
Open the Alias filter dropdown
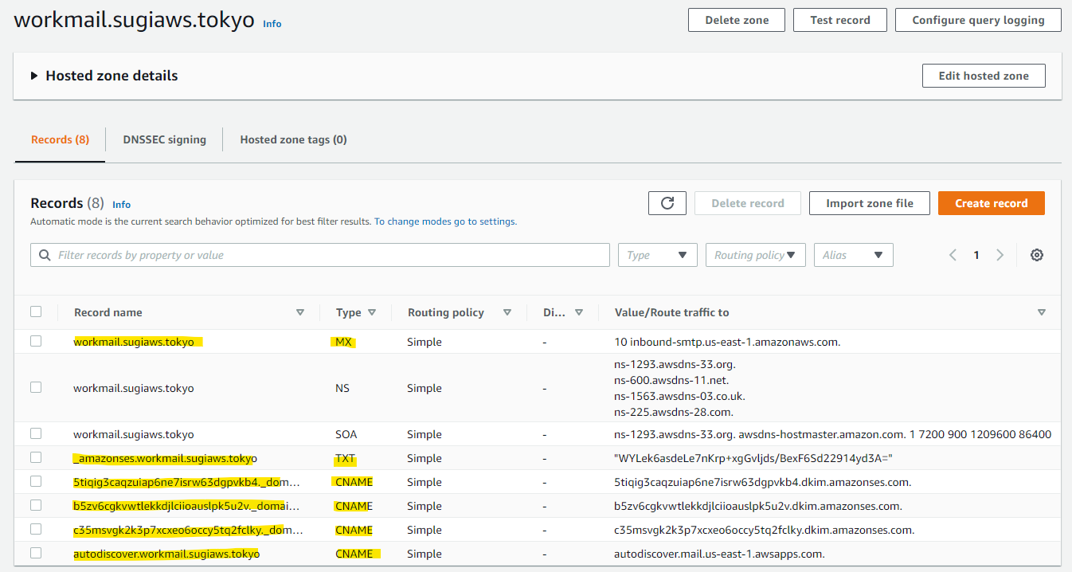click(854, 255)
